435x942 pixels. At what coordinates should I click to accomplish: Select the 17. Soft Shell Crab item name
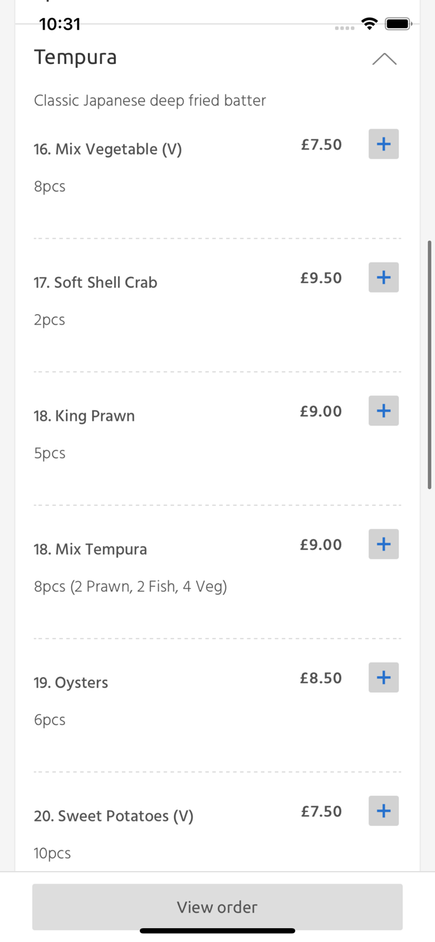pos(95,283)
